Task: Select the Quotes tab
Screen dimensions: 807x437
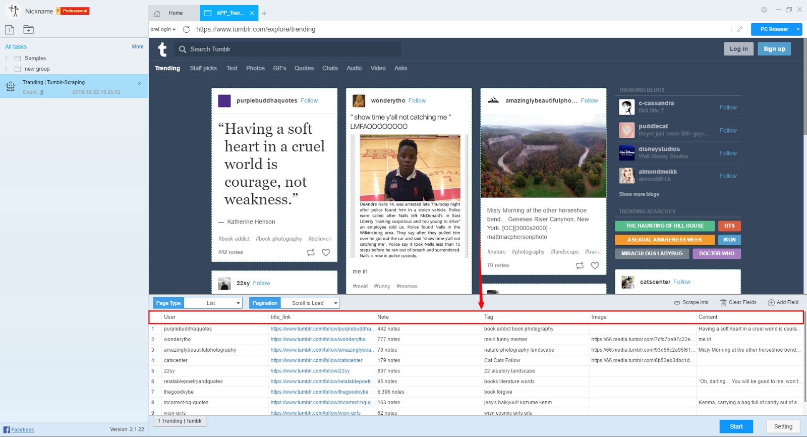Action: point(304,68)
